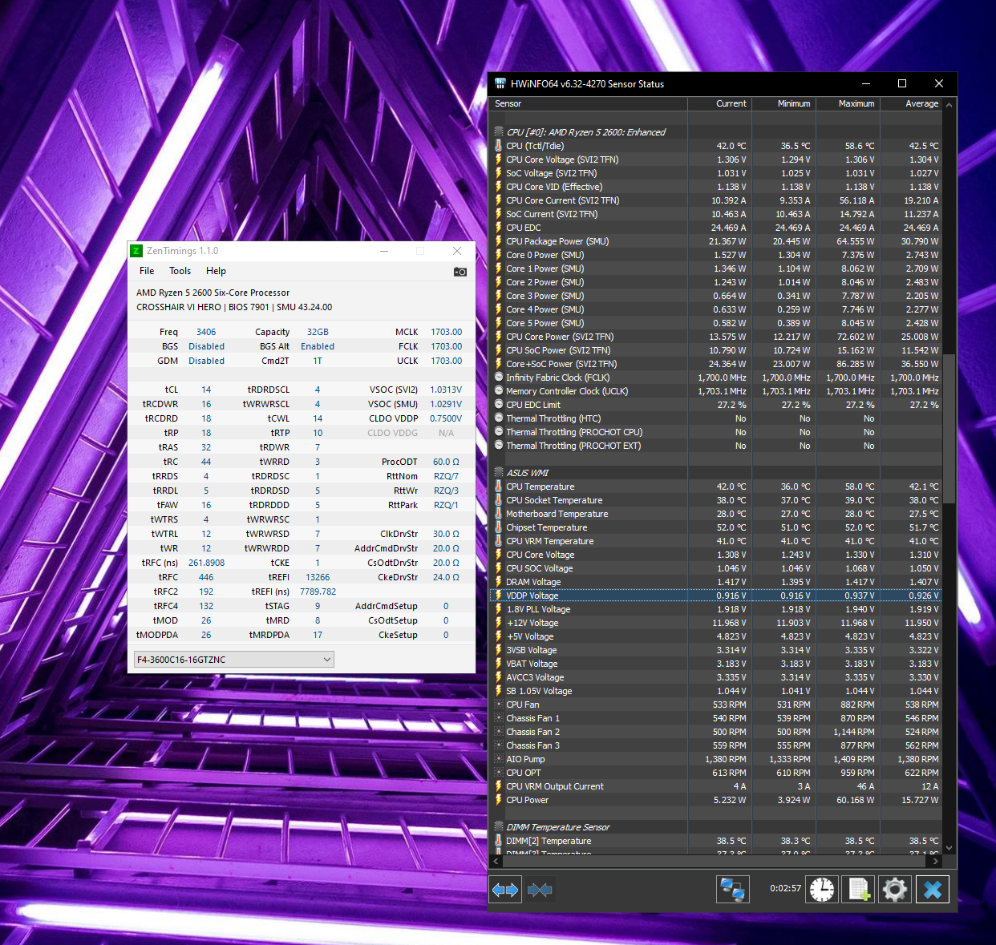Open the network remote center icon in HWiNFO
996x945 pixels.
732,889
